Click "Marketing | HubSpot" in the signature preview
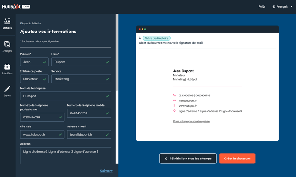This screenshot has width=296, height=177. (x=185, y=79)
